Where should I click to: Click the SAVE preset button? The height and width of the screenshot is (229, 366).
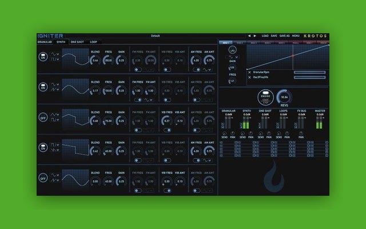[x=274, y=35]
